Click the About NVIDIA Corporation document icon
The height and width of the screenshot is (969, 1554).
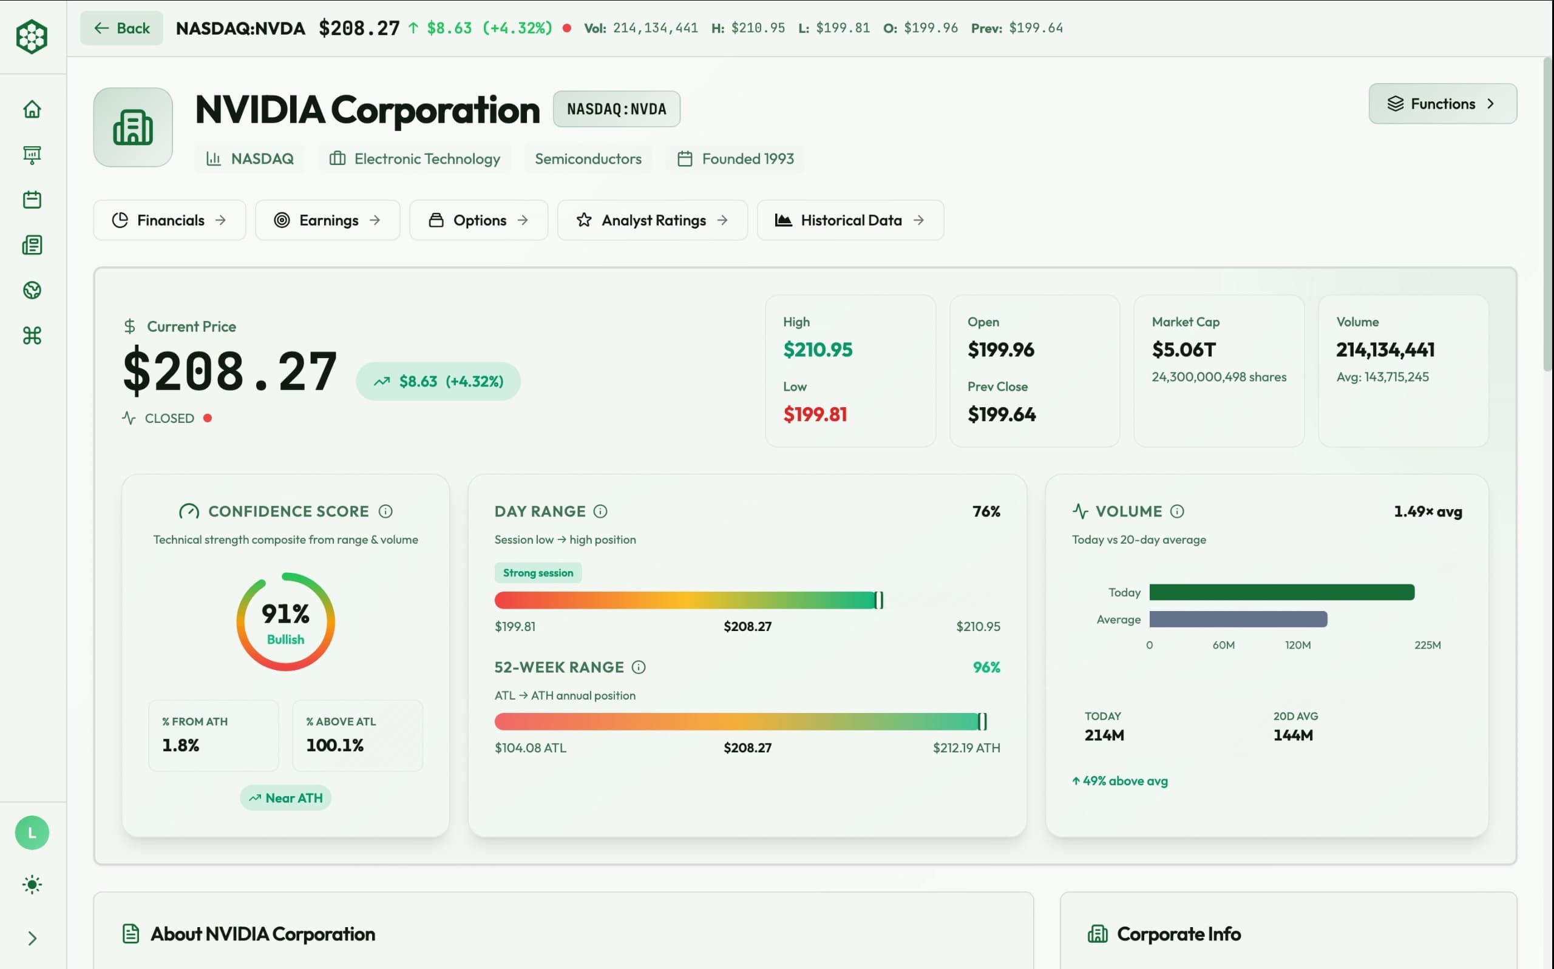[x=131, y=934]
